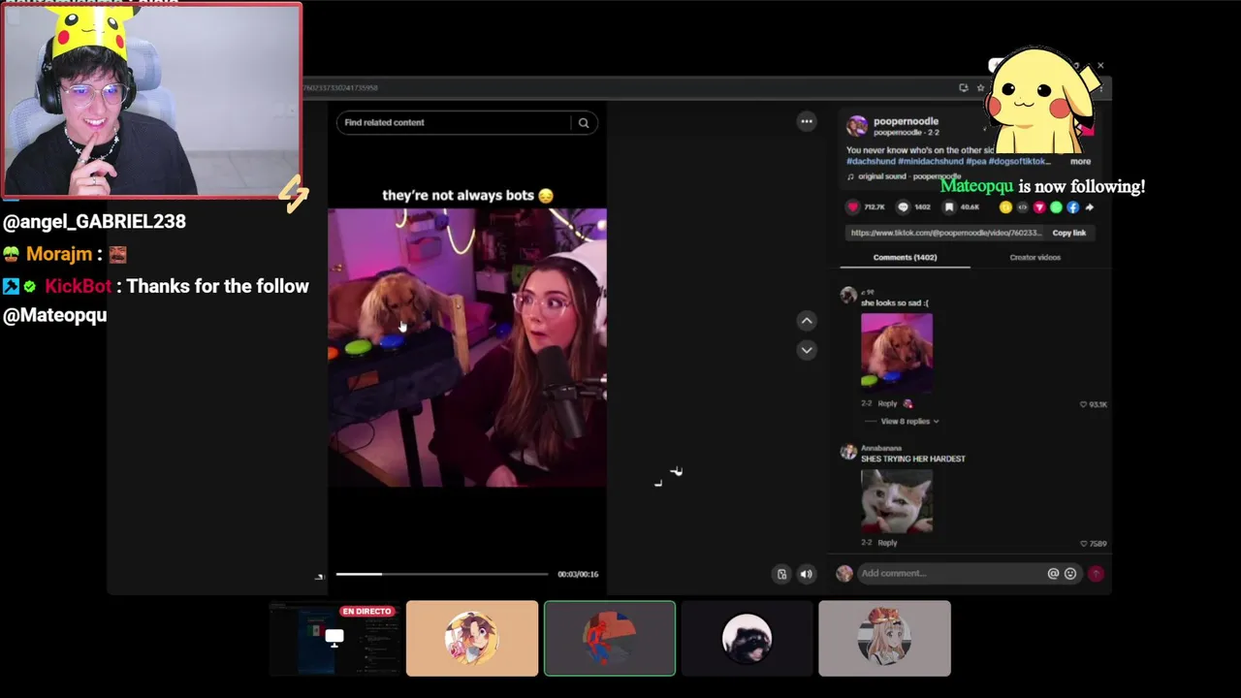Click the embed code share icon

(1022, 206)
